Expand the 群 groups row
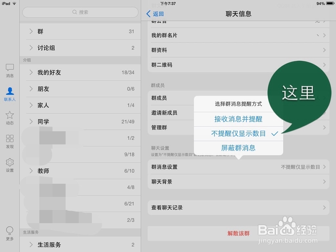Viewport: 336px width, 252px height. (80, 32)
